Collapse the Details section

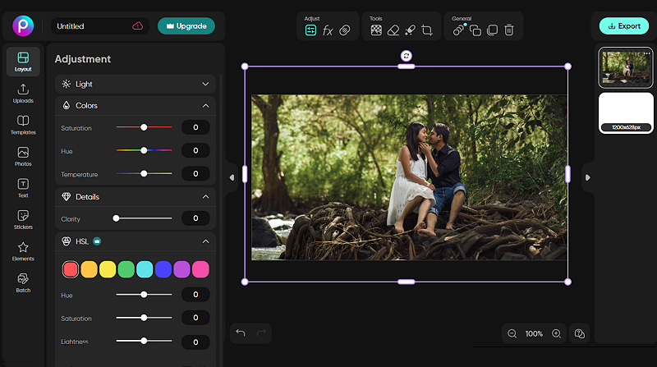pos(205,196)
